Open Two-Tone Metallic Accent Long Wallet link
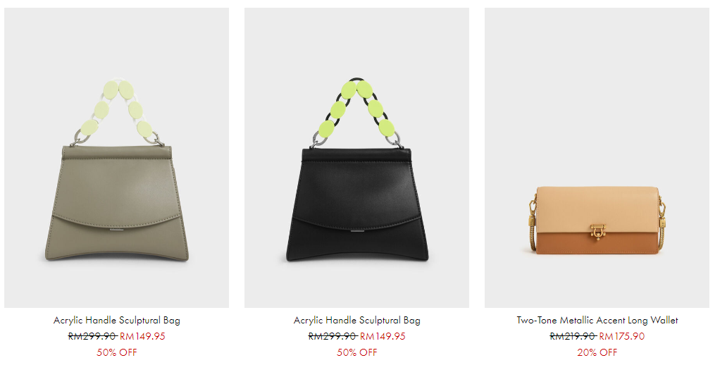This screenshot has height=365, width=715. [597, 321]
